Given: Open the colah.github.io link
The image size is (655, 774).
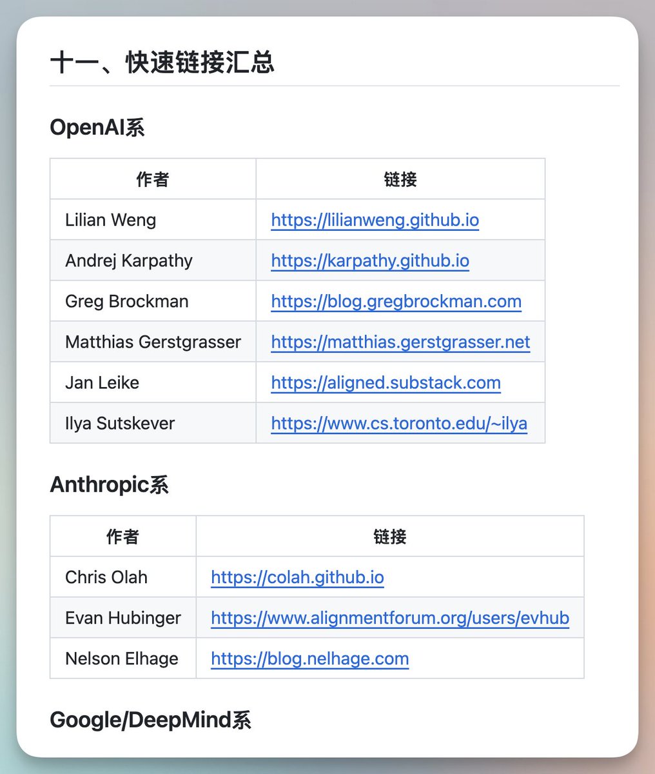Looking at the screenshot, I should (x=297, y=577).
